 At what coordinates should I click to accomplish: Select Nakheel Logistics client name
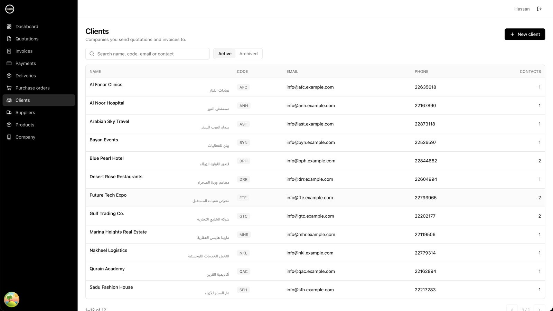[x=108, y=250]
